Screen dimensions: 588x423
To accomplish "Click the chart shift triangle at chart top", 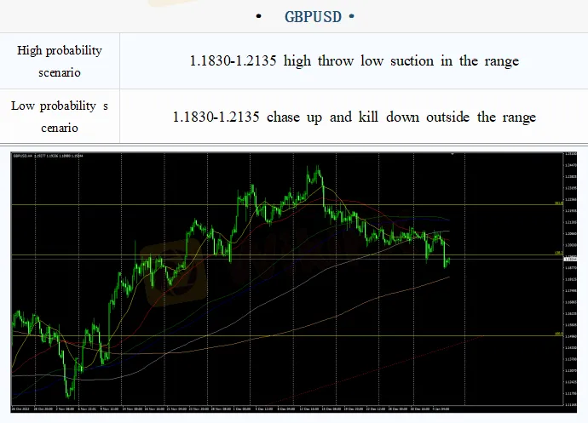I will 451,155.
